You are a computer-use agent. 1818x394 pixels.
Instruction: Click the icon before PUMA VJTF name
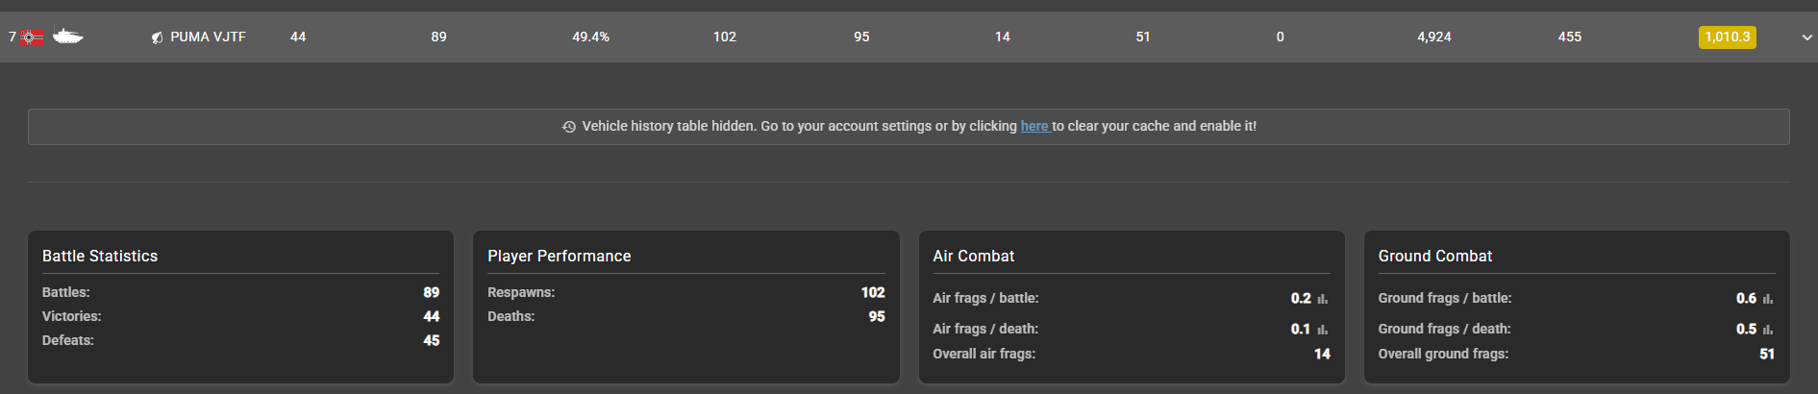157,37
